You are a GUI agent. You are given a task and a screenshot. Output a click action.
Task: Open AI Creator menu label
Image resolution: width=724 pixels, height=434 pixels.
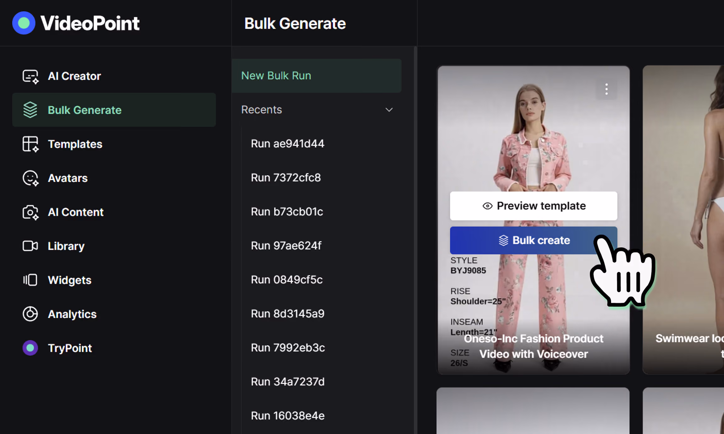pos(74,76)
